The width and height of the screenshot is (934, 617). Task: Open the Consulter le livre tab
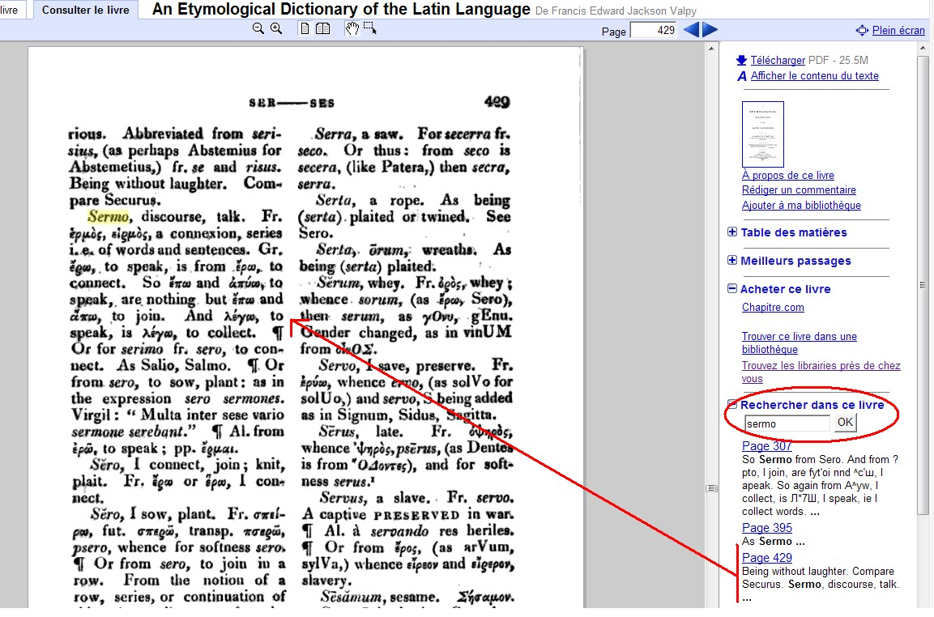point(86,11)
